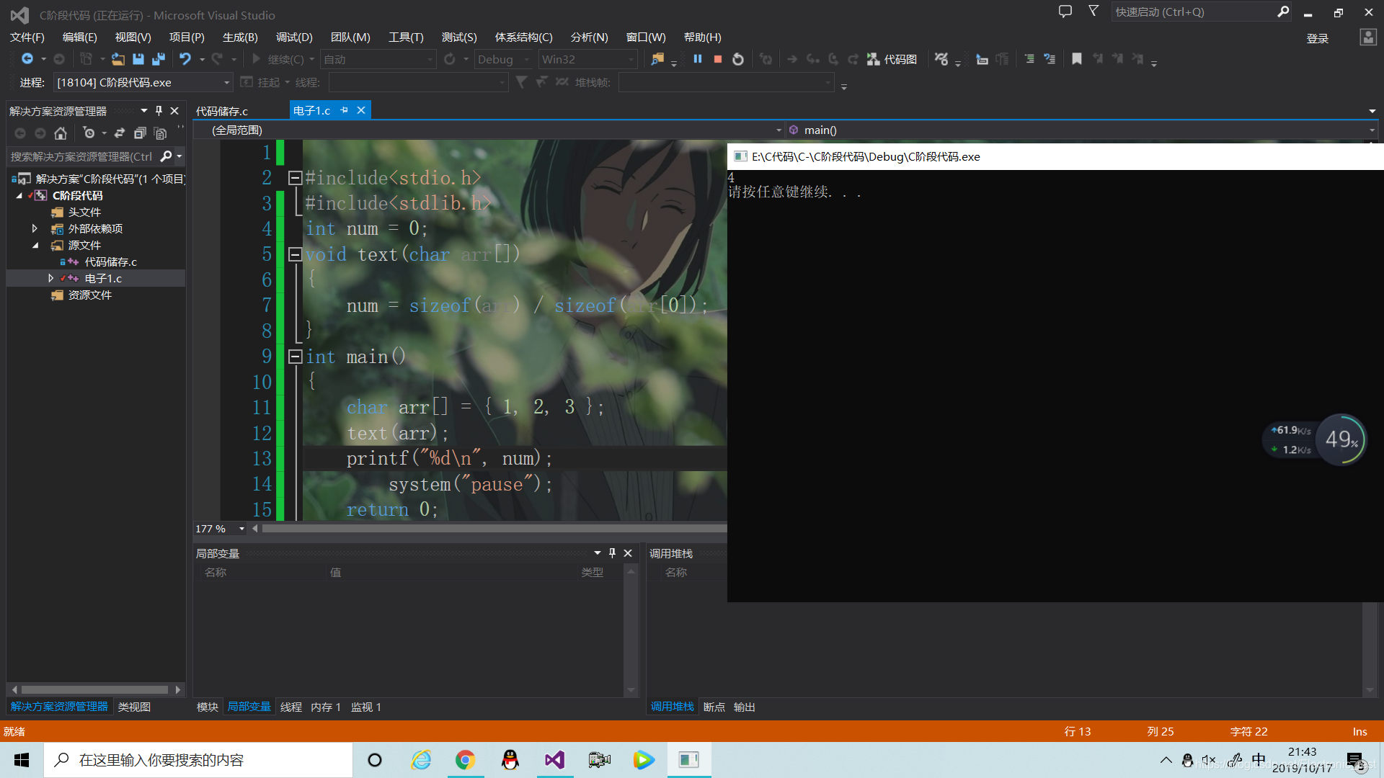This screenshot has width=1384, height=778.
Task: Select the 头文件 folder
Action: point(84,212)
